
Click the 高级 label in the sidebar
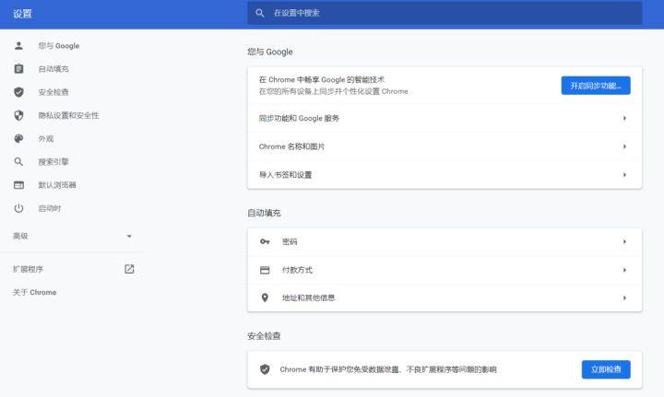(x=20, y=236)
